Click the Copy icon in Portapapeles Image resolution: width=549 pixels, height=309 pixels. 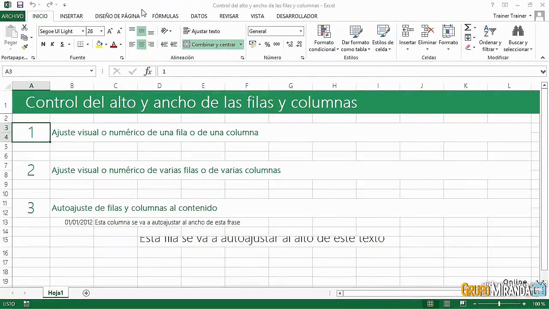(24, 37)
